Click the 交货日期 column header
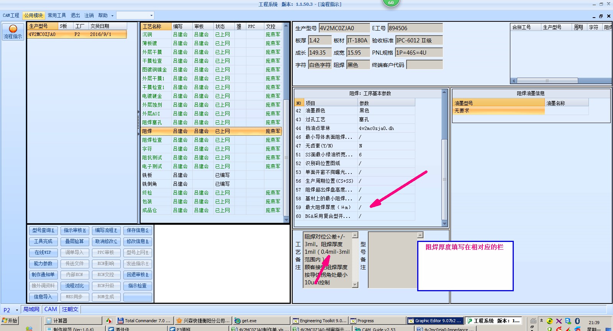This screenshot has width=613, height=331. [x=108, y=26]
